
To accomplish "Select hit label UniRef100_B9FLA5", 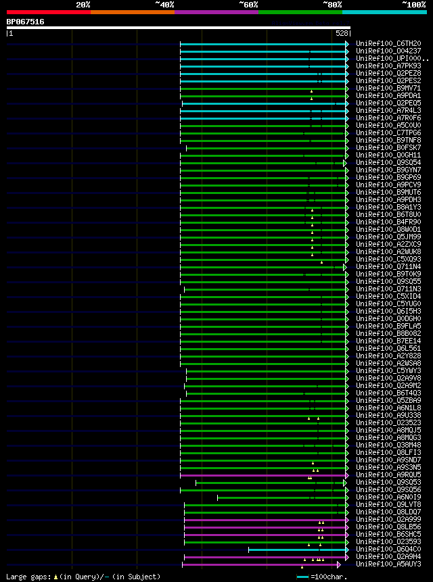I will [x=388, y=326].
